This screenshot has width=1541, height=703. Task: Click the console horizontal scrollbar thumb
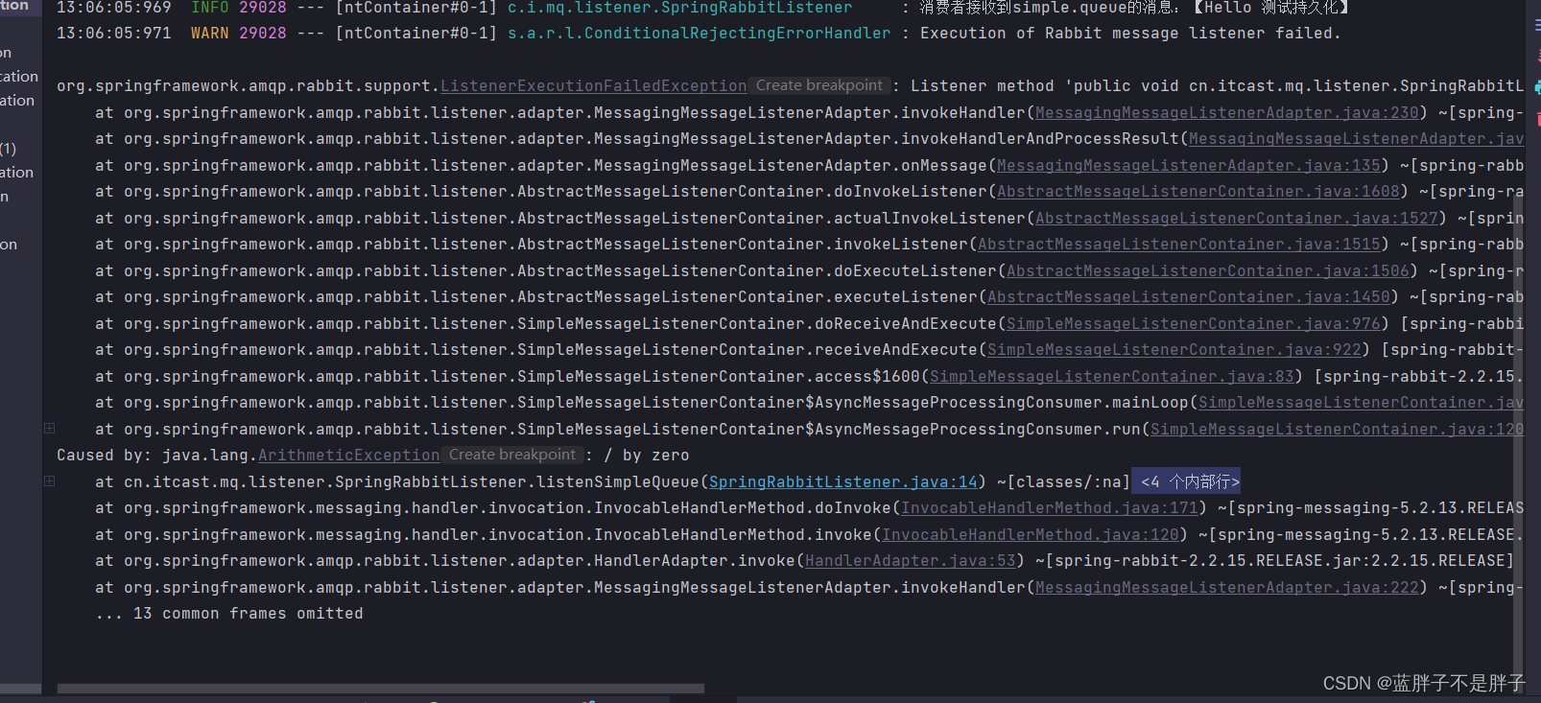[381, 689]
